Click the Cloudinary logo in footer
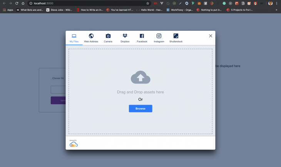The width and height of the screenshot is (281, 167). point(74,144)
